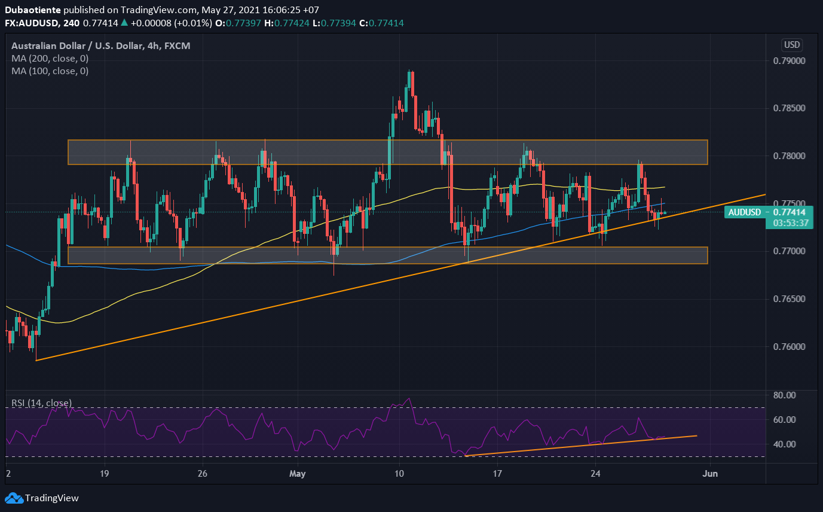Click the May label on time axis
Screen dimensions: 823x512
(x=297, y=474)
